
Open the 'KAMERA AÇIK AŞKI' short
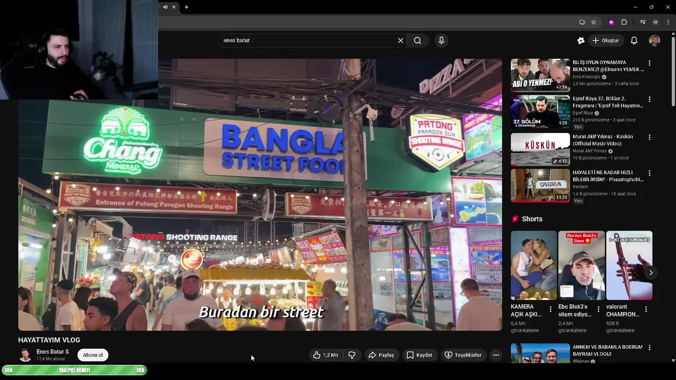coord(533,265)
